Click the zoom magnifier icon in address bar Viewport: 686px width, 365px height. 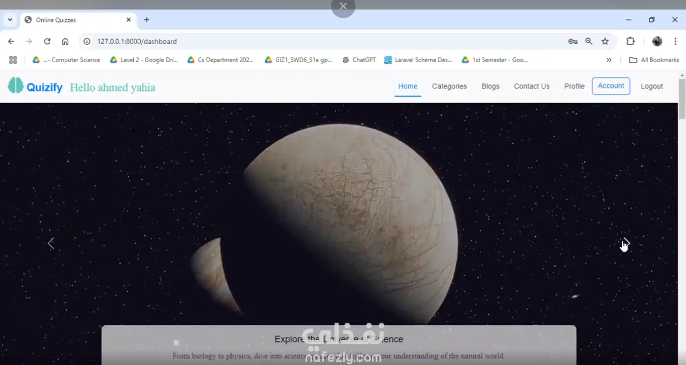click(x=589, y=42)
